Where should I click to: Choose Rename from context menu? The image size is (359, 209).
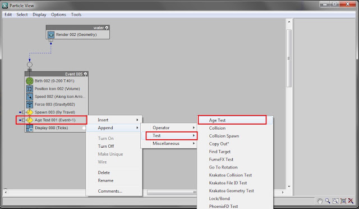click(x=114, y=180)
